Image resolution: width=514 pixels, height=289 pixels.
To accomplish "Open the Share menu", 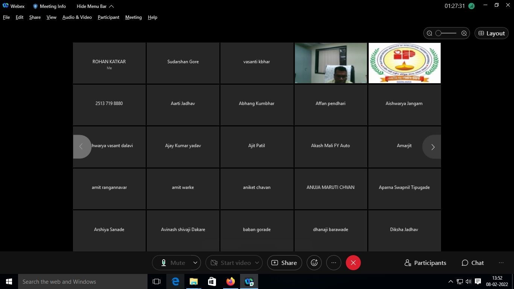I will (35, 17).
